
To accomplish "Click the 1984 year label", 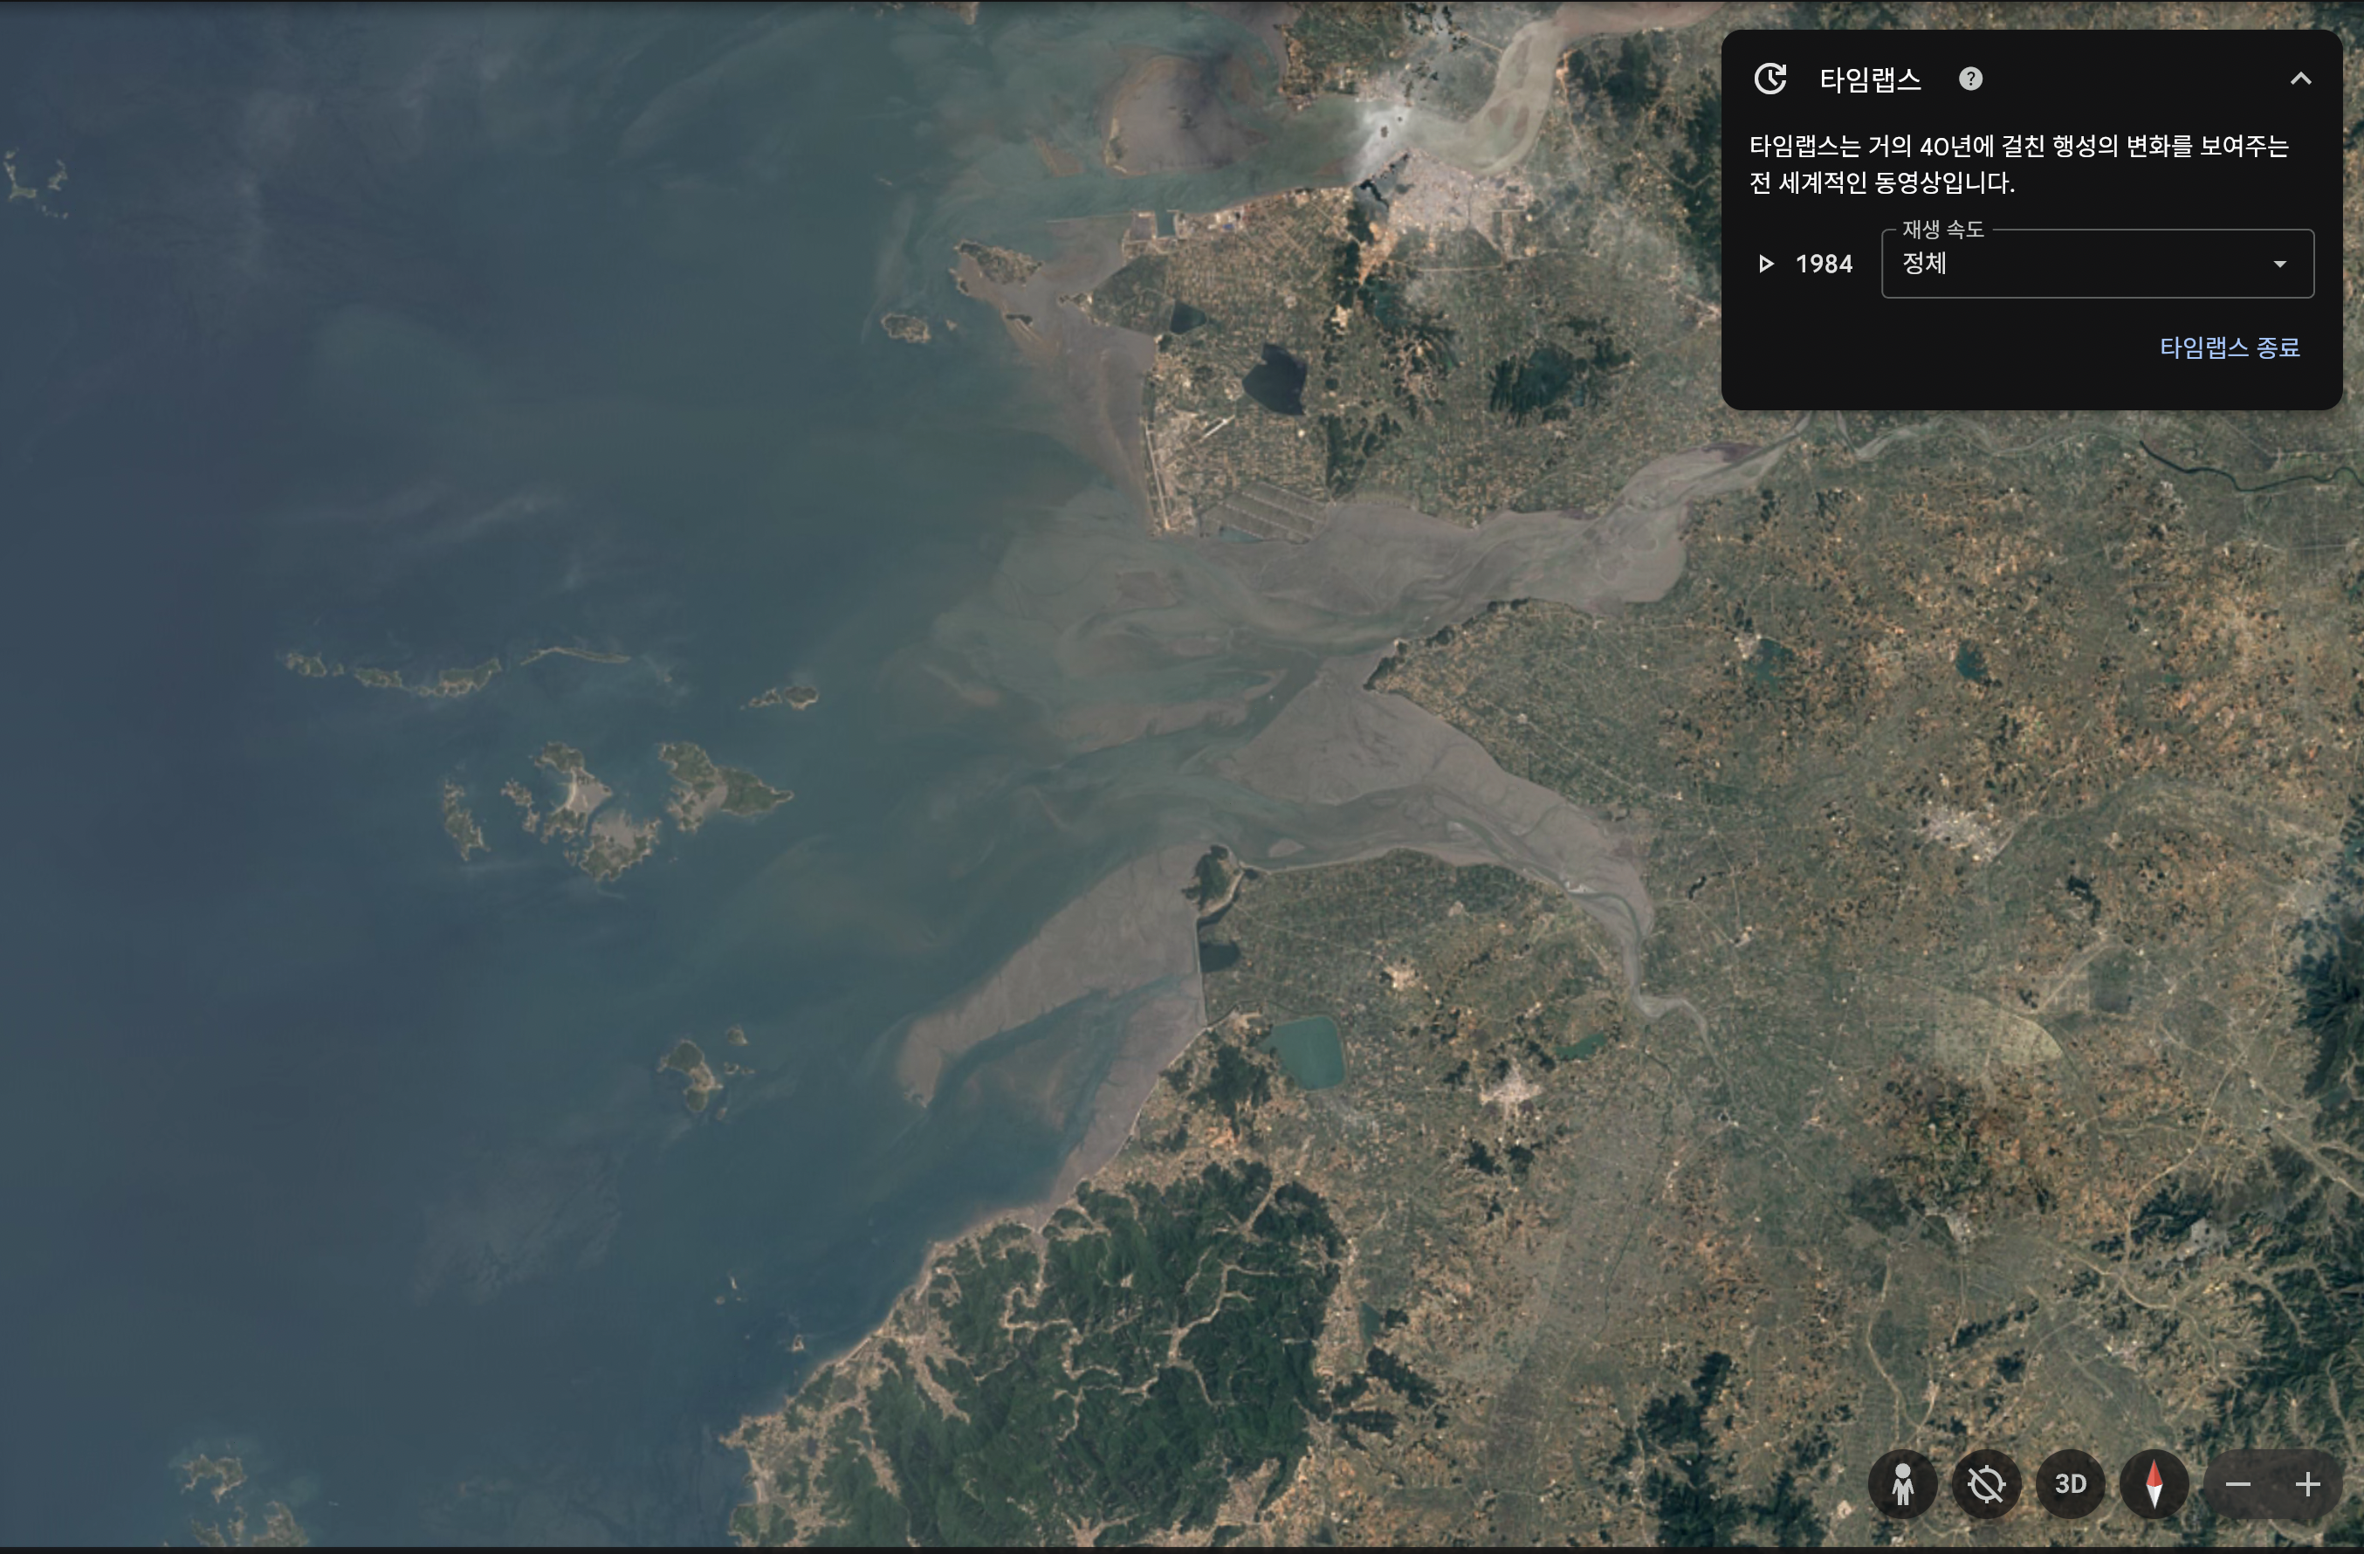I will (x=1824, y=265).
